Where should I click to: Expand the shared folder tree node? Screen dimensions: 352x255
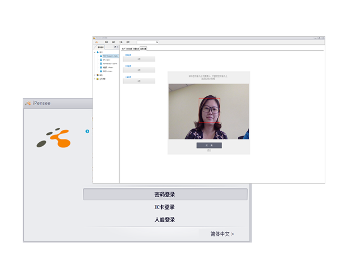pos(94,79)
